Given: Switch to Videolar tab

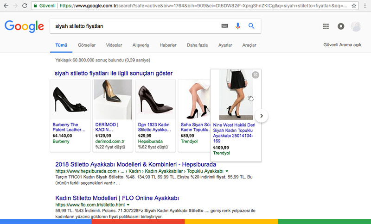Looking at the screenshot, I should pos(114,45).
